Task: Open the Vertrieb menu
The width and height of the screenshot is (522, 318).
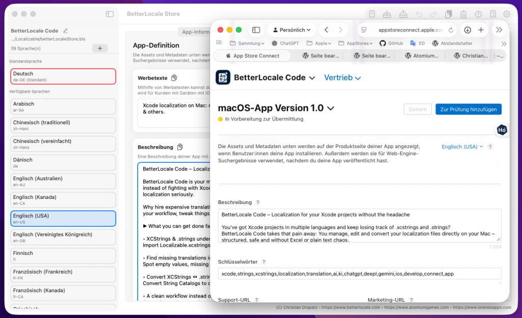Action: tap(342, 78)
